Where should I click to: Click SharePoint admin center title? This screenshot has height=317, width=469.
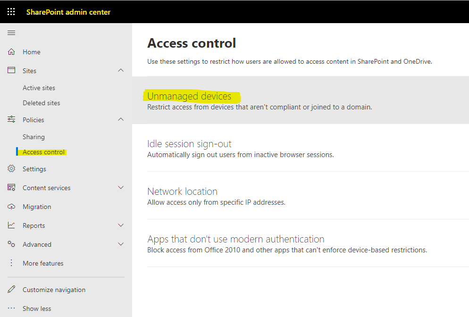(x=68, y=12)
